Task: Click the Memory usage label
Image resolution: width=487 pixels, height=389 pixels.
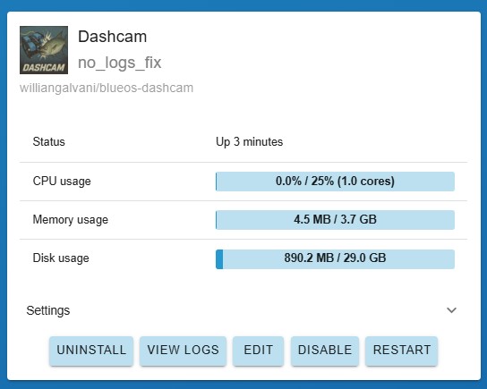Action: [71, 220]
